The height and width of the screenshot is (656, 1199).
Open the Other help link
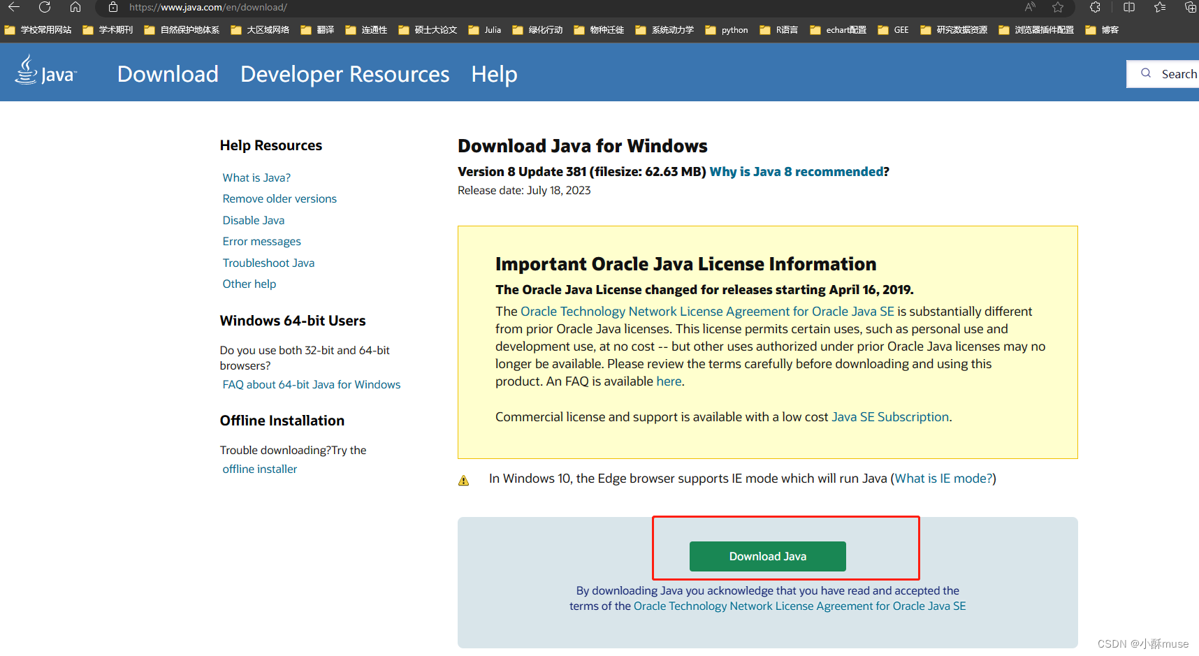tap(249, 284)
